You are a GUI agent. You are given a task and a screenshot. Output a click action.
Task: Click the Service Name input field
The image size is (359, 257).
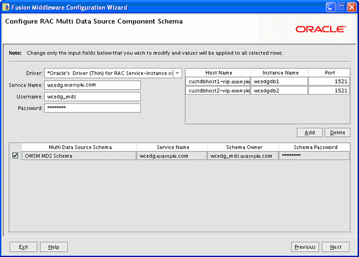pyautogui.click(x=92, y=85)
